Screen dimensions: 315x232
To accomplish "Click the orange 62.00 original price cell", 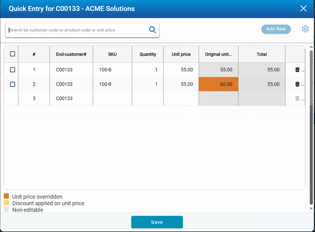I will tap(218, 84).
